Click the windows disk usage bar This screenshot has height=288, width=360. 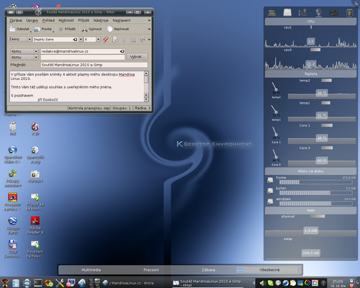coord(315,204)
